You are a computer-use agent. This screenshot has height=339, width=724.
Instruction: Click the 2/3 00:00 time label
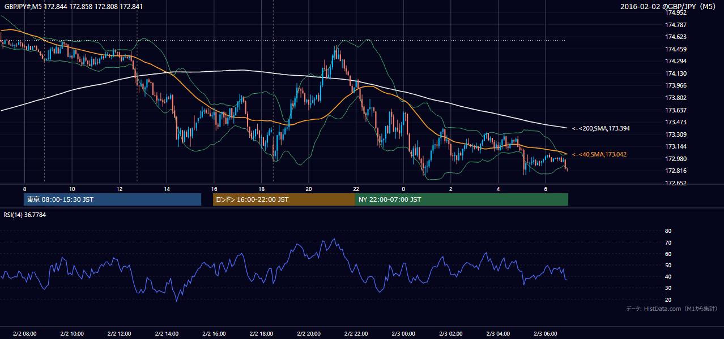[403, 334]
